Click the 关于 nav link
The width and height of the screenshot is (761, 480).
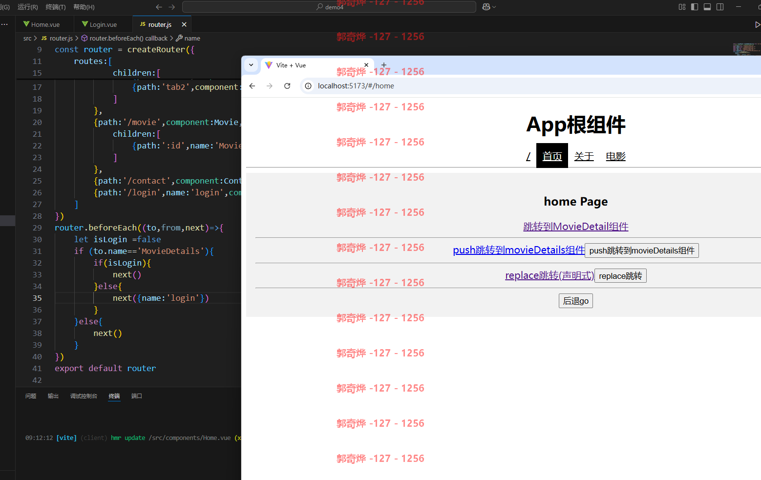tap(584, 156)
